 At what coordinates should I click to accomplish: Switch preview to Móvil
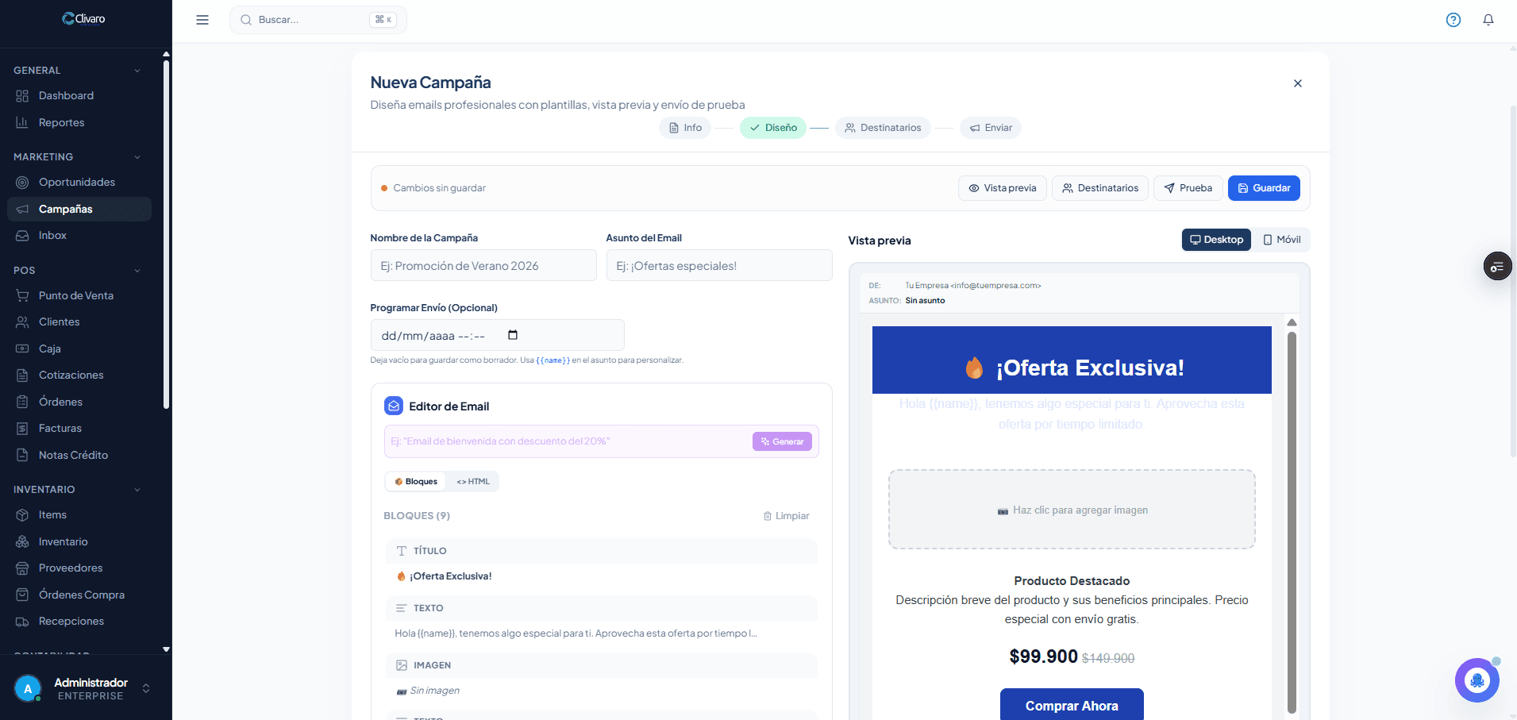[1281, 240]
